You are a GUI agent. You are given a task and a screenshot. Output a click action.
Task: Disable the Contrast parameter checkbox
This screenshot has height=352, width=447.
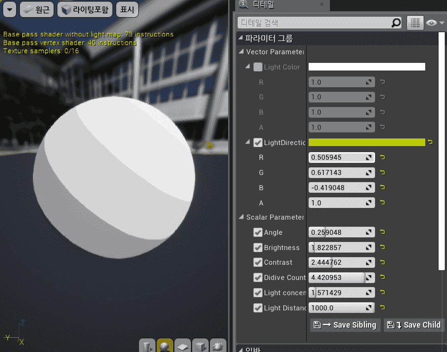(257, 263)
